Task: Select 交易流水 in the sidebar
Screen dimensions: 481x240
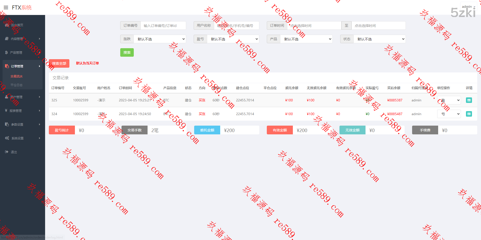Action: click(x=17, y=76)
